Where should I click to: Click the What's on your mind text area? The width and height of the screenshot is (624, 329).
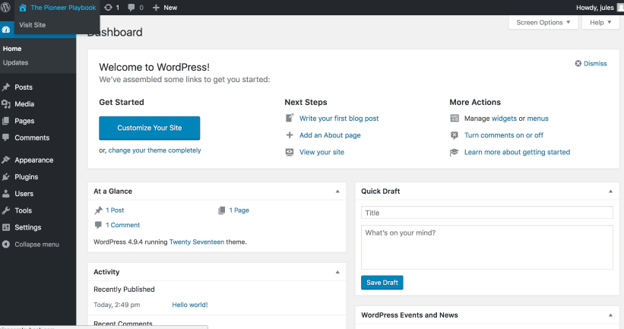point(487,248)
